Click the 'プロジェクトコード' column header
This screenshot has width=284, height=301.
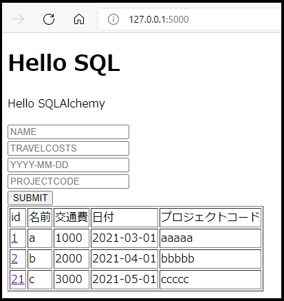click(x=210, y=218)
